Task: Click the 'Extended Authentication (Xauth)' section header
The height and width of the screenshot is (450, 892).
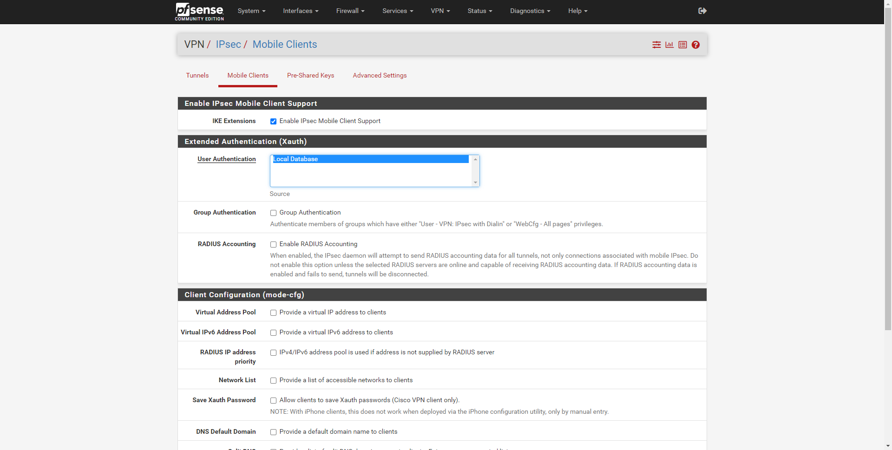Action: (442, 142)
